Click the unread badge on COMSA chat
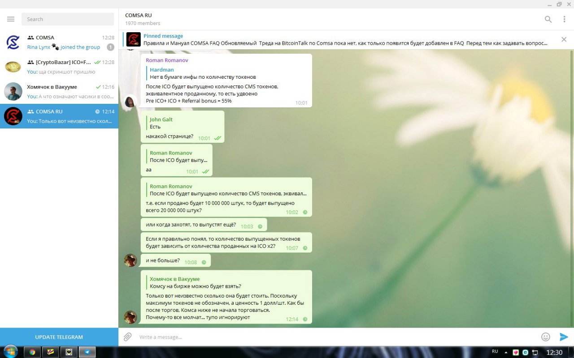The image size is (574, 358). tap(110, 47)
